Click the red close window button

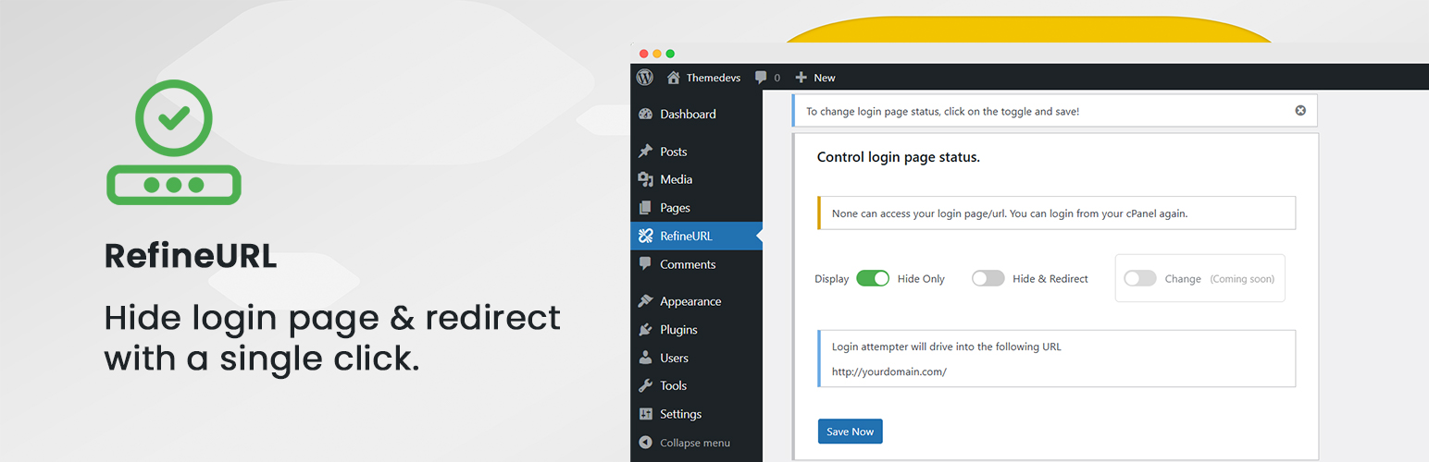pos(644,54)
